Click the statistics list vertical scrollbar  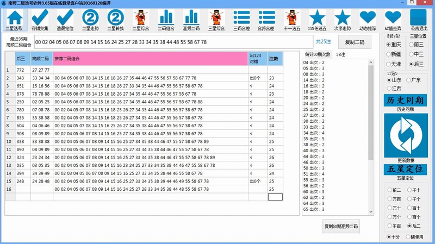coord(371,136)
